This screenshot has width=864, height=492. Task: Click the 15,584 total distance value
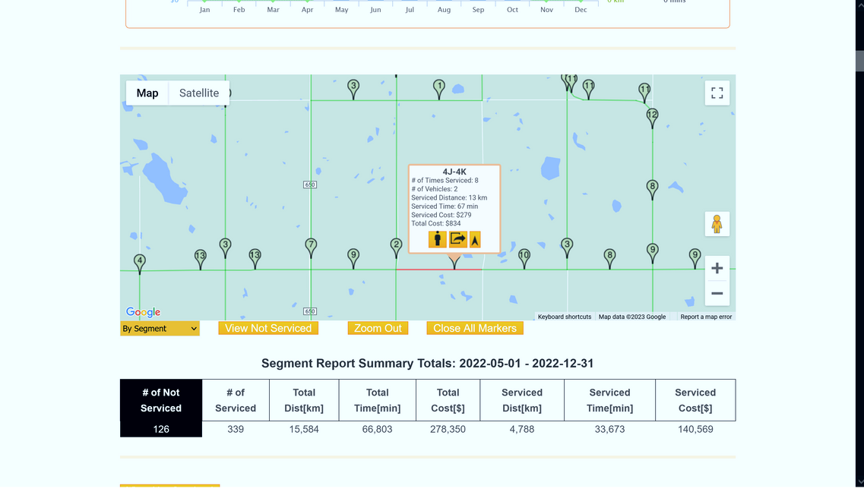(304, 429)
